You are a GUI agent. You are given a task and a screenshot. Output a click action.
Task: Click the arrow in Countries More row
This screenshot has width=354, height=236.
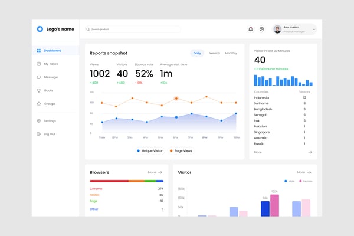[x=310, y=152]
